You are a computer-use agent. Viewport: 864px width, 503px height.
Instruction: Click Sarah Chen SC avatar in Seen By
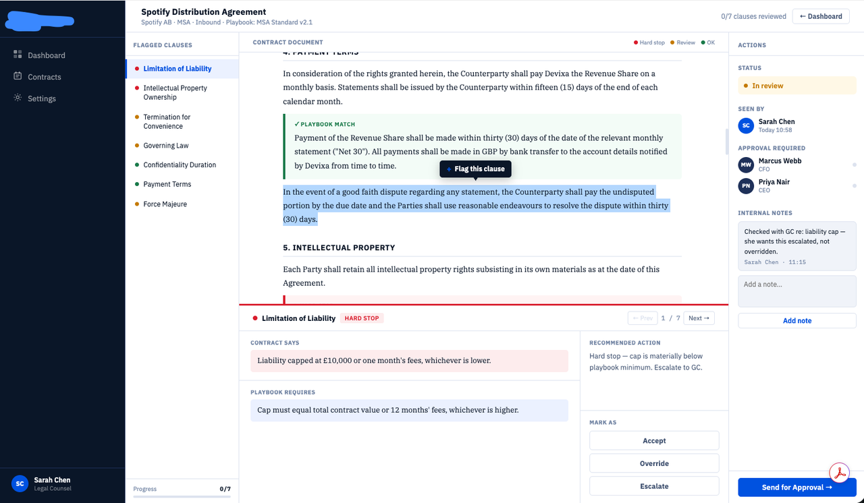(746, 125)
